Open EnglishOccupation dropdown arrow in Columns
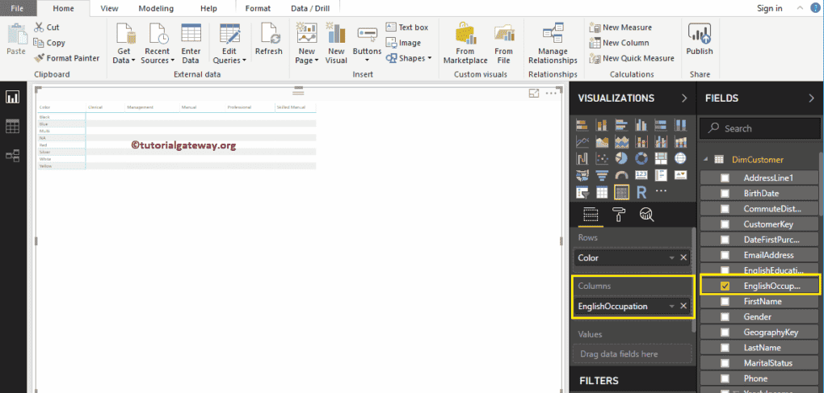Viewport: 824px width, 393px height. coord(671,306)
